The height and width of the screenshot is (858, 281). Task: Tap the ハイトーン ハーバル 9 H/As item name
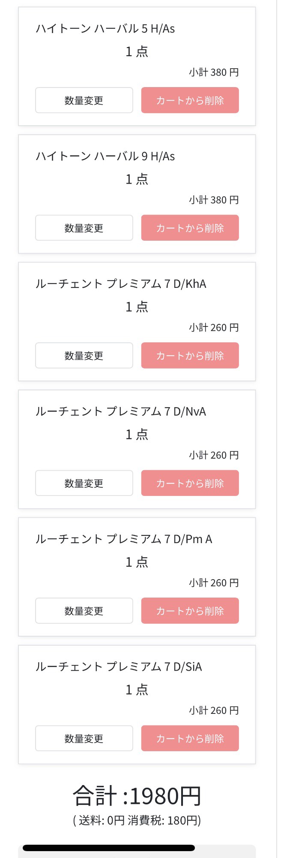click(105, 156)
